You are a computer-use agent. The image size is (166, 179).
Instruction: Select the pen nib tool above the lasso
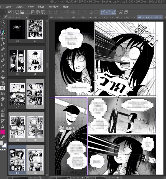coord(3,49)
